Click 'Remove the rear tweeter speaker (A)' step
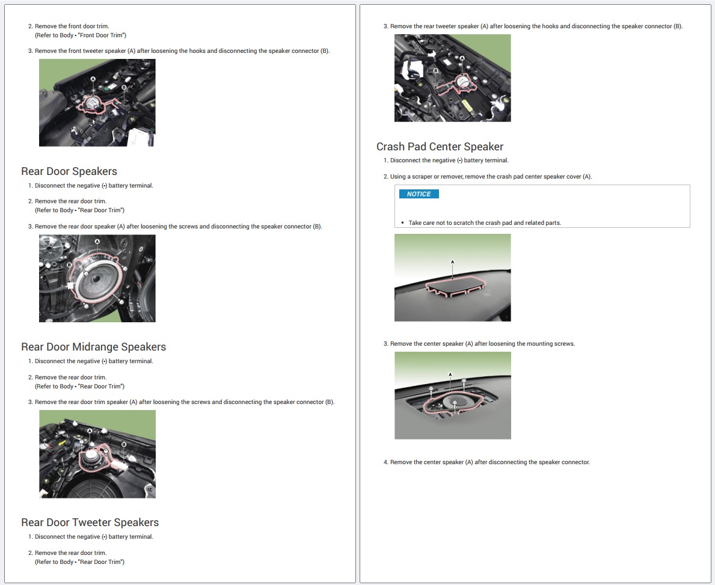 pos(536,26)
